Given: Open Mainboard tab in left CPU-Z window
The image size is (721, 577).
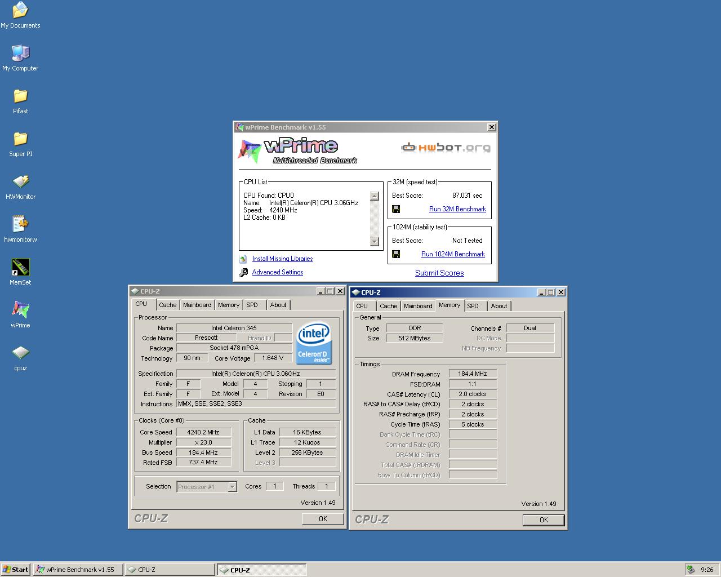Looking at the screenshot, I should coord(197,305).
